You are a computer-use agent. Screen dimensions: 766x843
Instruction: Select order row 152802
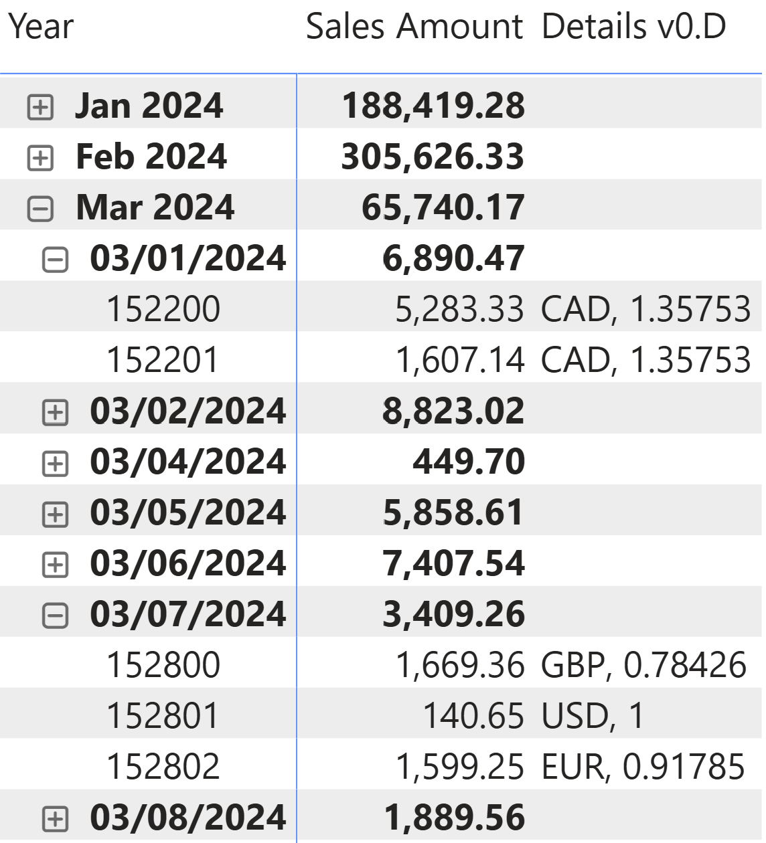[163, 767]
